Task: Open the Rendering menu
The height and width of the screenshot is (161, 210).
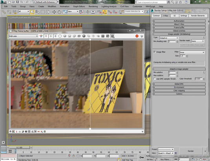Action: 93,6
